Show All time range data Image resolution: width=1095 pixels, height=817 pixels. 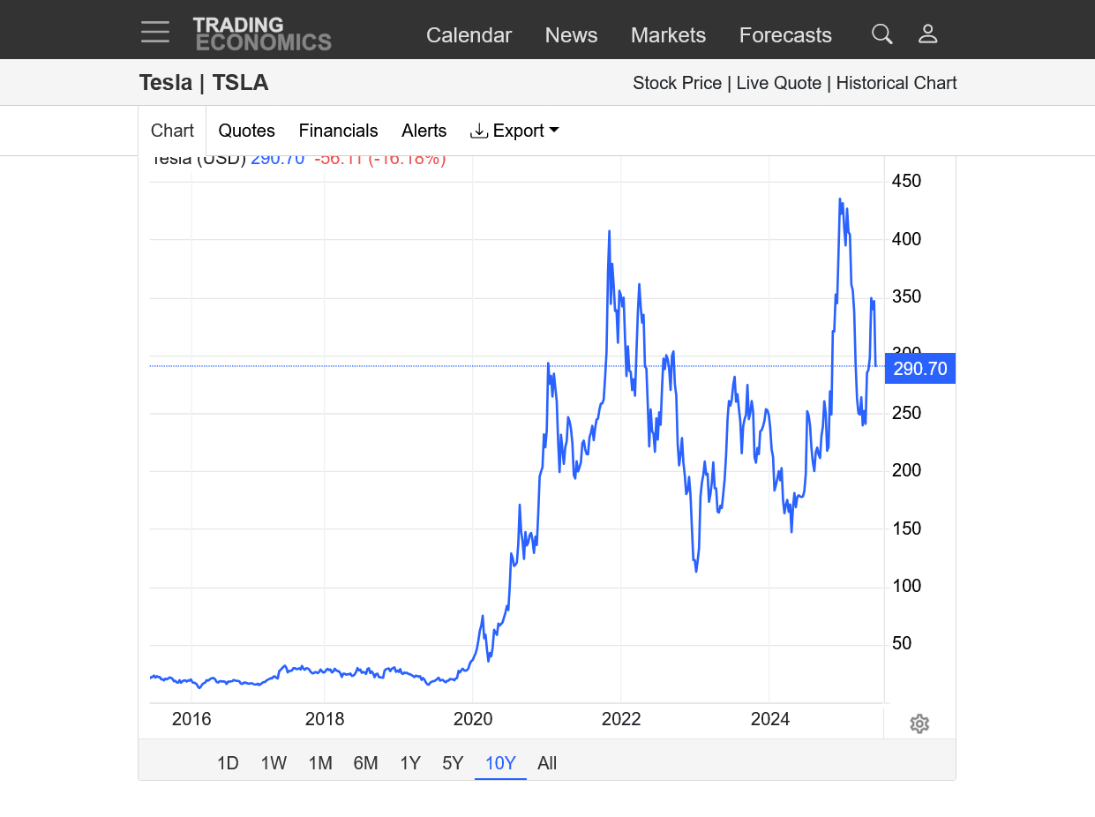point(547,763)
